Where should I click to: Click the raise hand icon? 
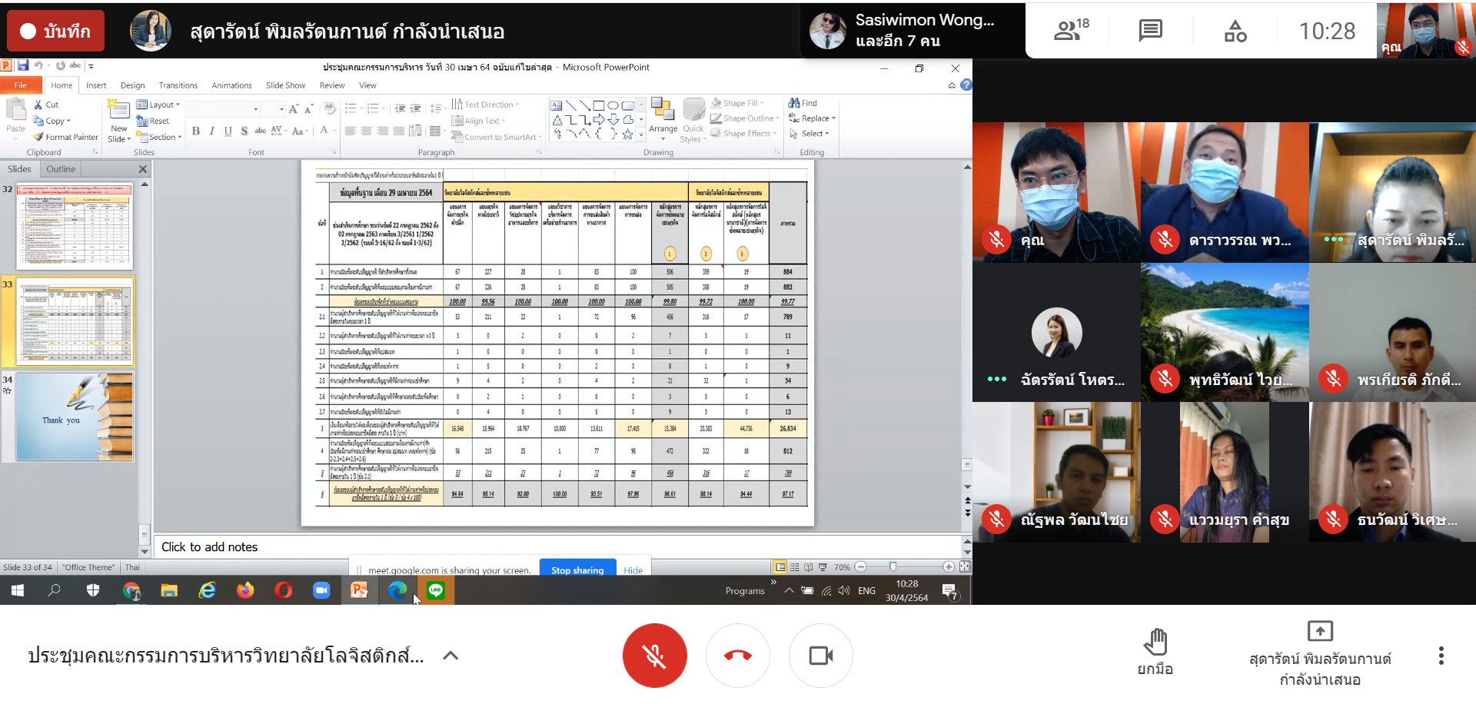1155,643
